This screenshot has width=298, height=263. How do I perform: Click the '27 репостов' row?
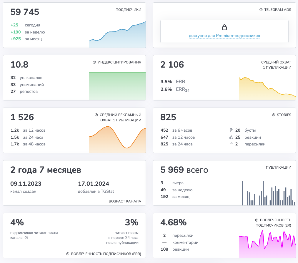coord(24,91)
